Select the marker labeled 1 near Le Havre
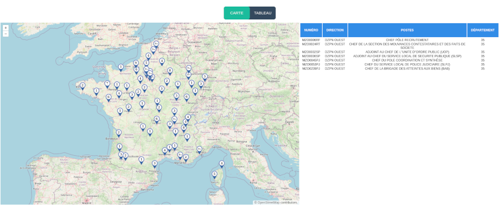499x214 pixels. pyautogui.click(x=121, y=68)
